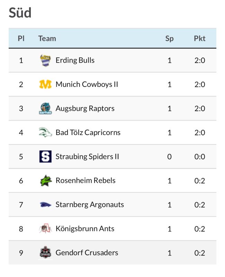Sort table by the Pkt column header
This screenshot has width=225, height=277.
point(200,38)
